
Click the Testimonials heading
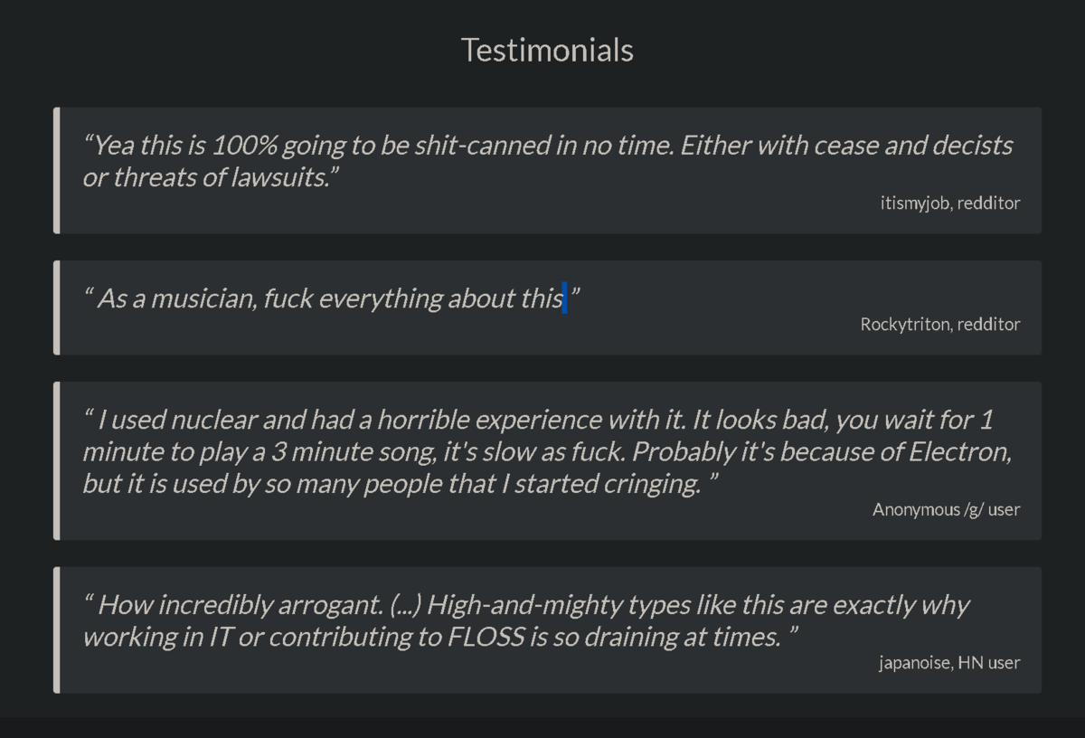pos(547,50)
